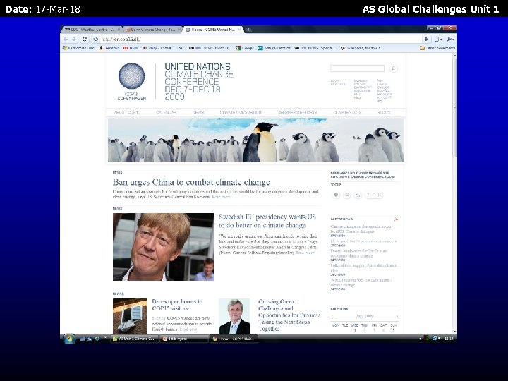Open the Natural Hazards bookmark

[x=274, y=48]
